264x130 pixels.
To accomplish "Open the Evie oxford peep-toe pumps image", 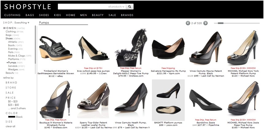I will click(94, 49).
